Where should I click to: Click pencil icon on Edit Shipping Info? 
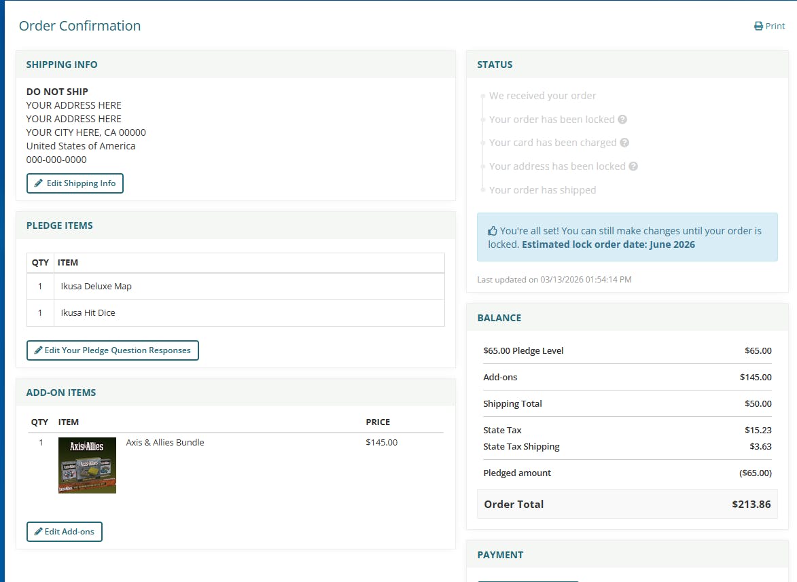tap(39, 183)
